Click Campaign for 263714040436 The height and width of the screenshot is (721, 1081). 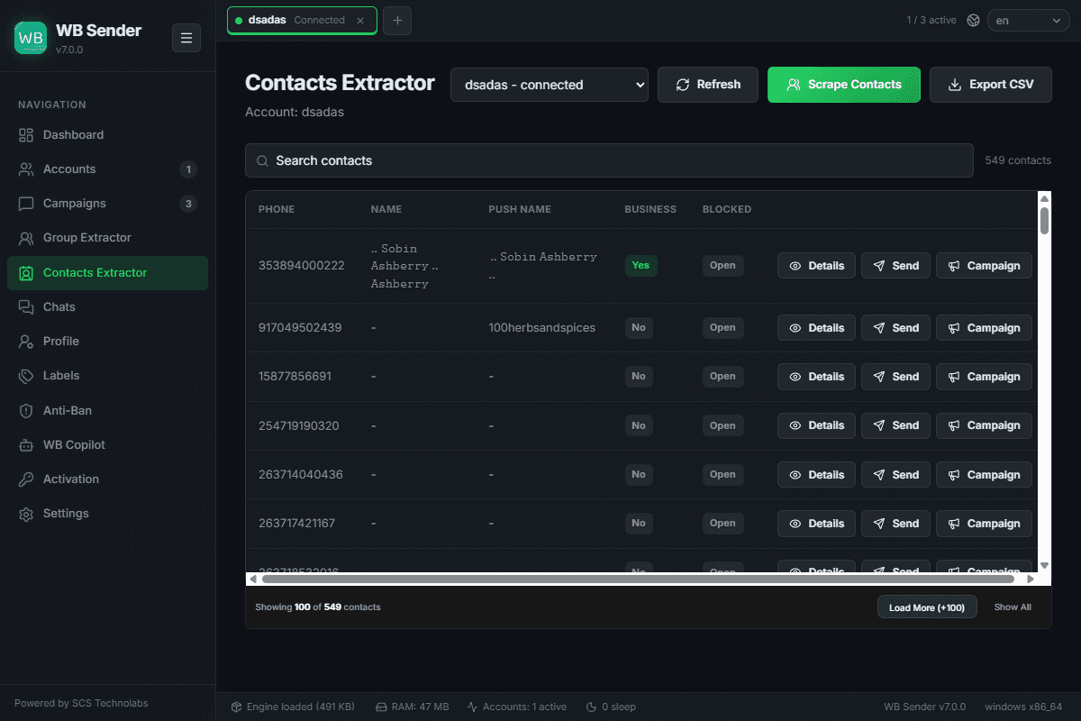tap(984, 475)
